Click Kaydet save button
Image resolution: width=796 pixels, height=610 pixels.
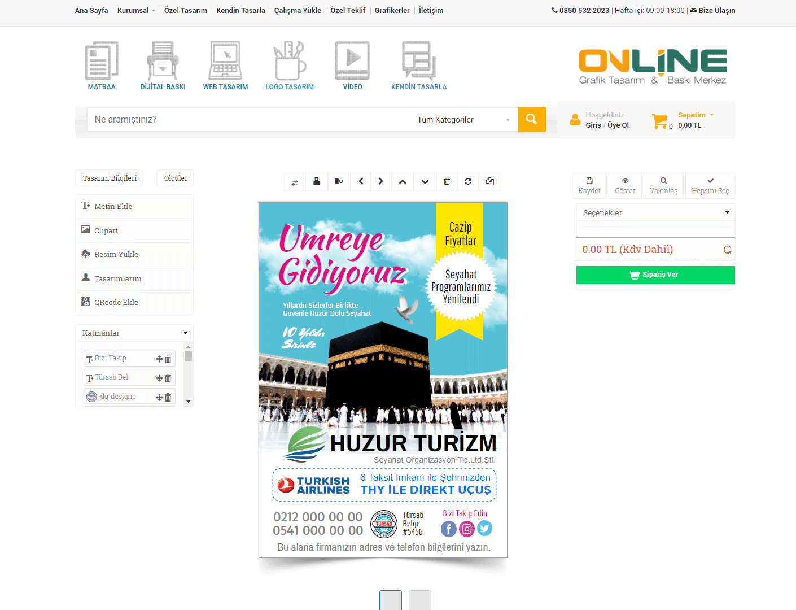click(589, 185)
